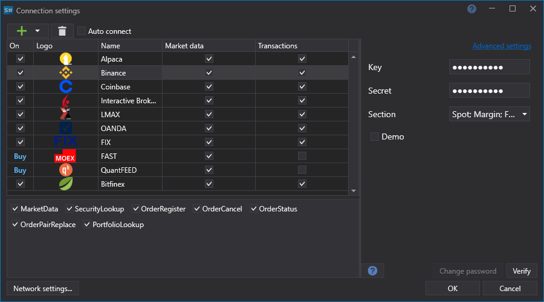Sort by the Market data column header

(x=209, y=46)
